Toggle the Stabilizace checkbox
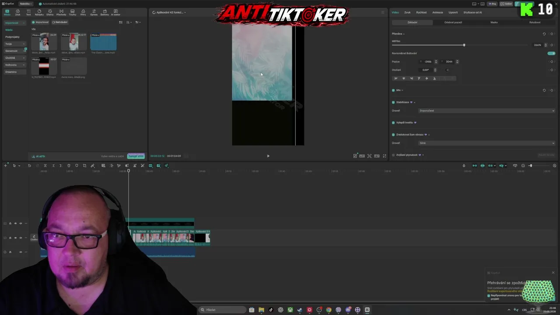The image size is (560, 315). [x=393, y=102]
